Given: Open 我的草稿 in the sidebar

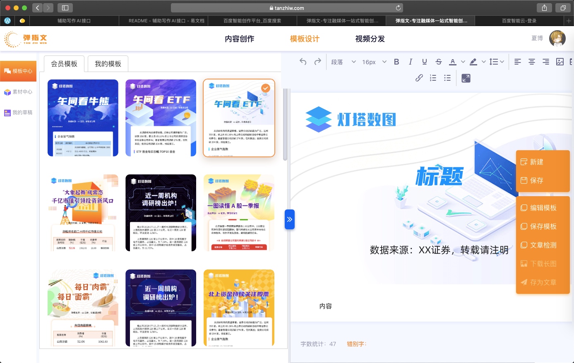Looking at the screenshot, I should point(18,113).
